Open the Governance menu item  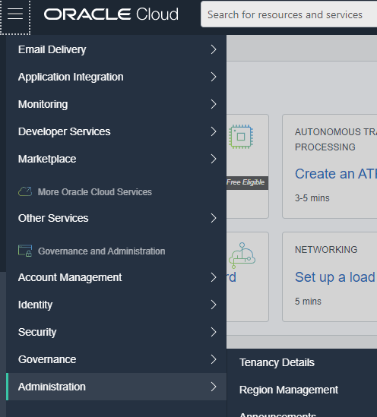116,359
